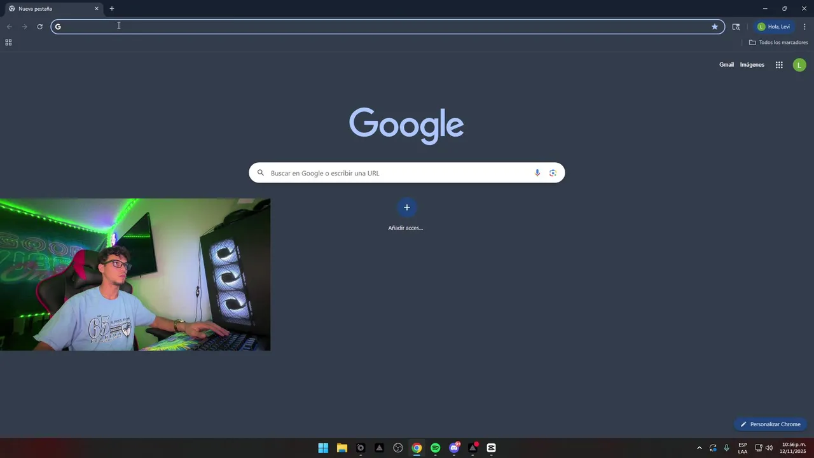814x458 pixels.
Task: Click the webcam overlay video
Action: [135, 274]
